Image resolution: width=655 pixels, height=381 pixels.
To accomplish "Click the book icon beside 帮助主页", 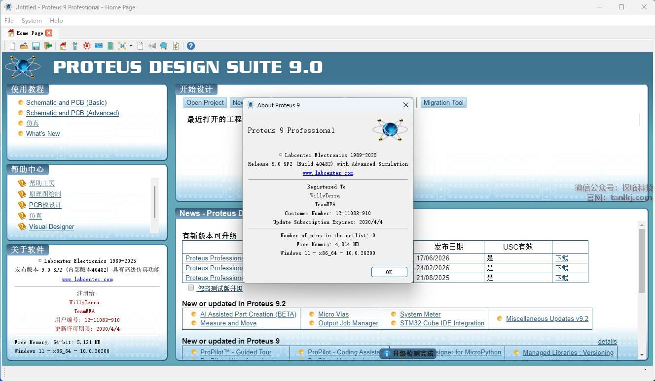I will click(x=22, y=183).
